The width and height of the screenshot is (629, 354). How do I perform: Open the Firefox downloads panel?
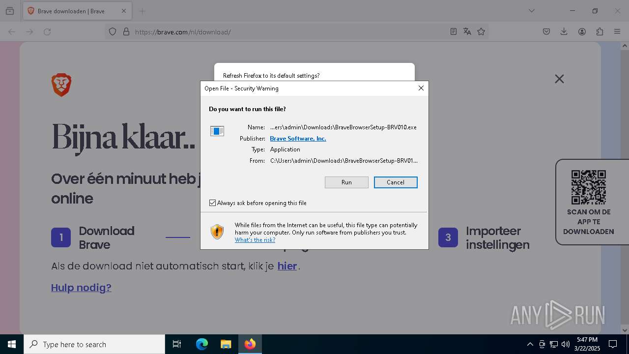[564, 32]
